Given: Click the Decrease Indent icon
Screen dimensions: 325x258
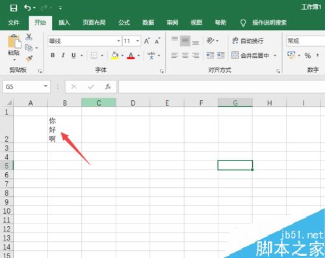Looking at the screenshot, I should click(210, 55).
